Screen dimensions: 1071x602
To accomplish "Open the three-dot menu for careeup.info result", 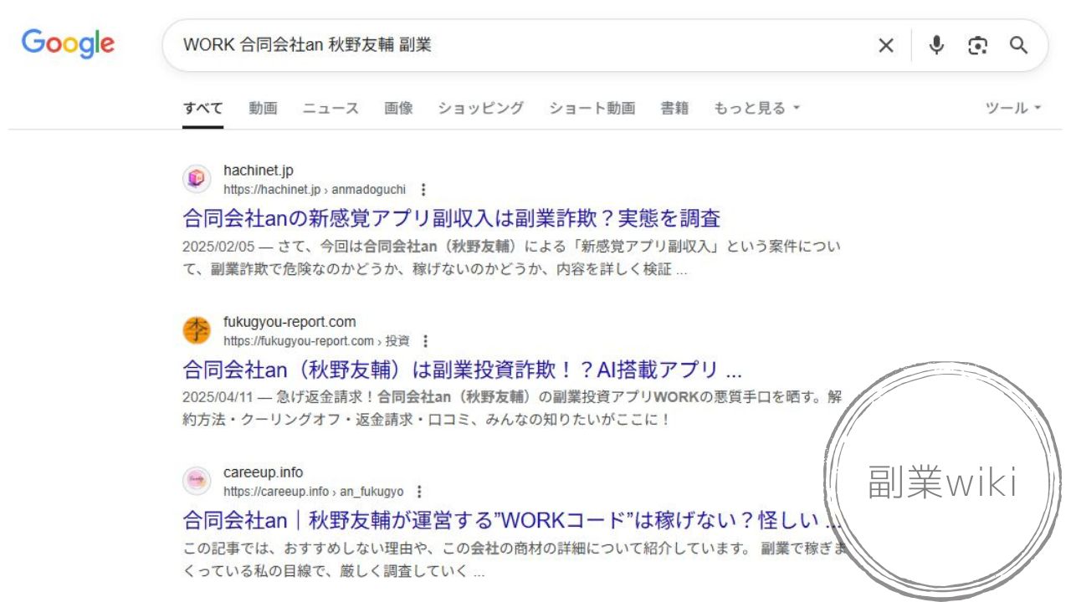I will (420, 492).
